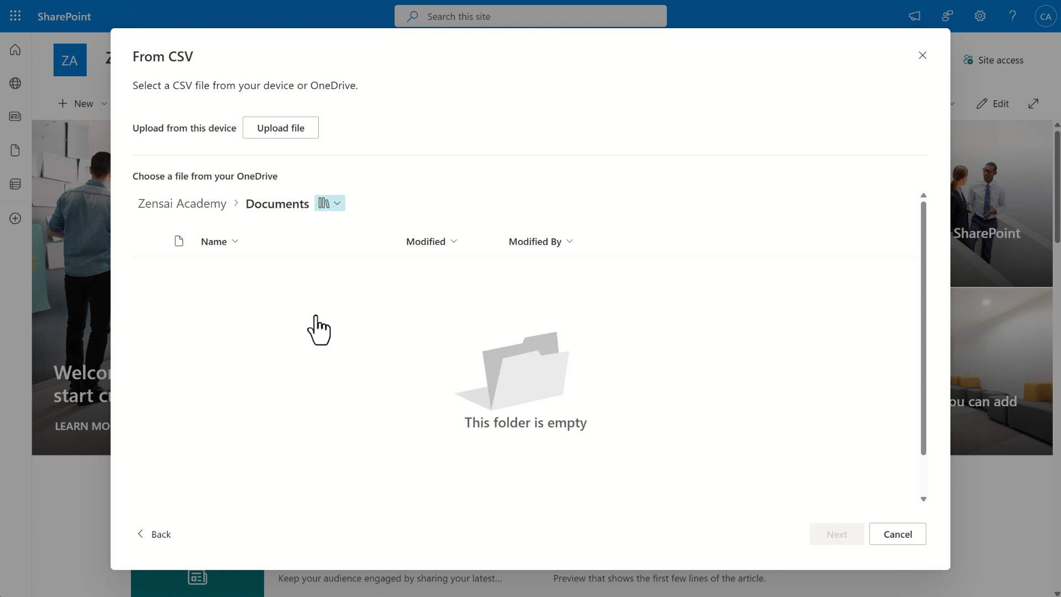Open the News icon in left rail
The height and width of the screenshot is (597, 1061).
pos(15,117)
